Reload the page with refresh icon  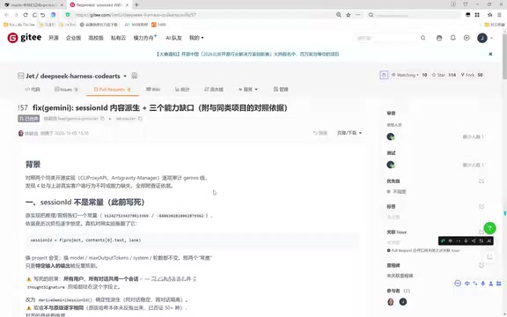[x=26, y=15]
